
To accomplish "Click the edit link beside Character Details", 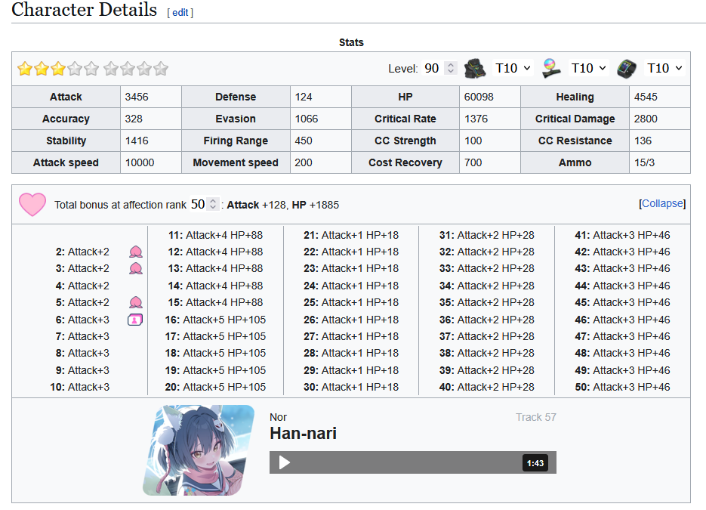I will 180,13.
